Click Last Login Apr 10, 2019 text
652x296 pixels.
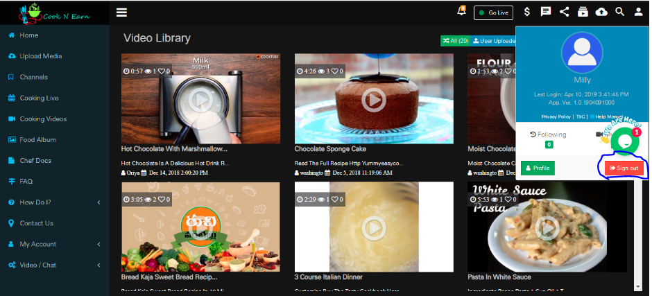pyautogui.click(x=581, y=95)
